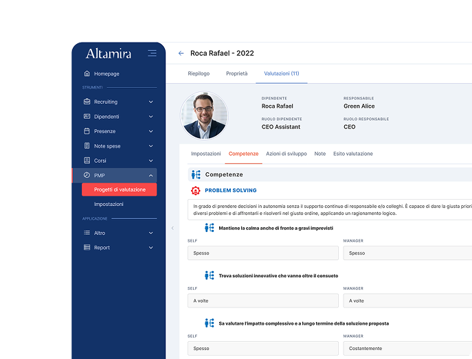Click the MANAGER field showing Costantemente
Image resolution: width=472 pixels, height=359 pixels.
point(407,348)
